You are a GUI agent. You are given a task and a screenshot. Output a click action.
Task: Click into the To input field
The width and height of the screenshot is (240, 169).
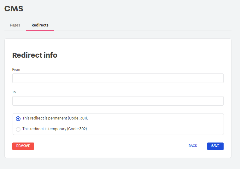[x=118, y=101]
